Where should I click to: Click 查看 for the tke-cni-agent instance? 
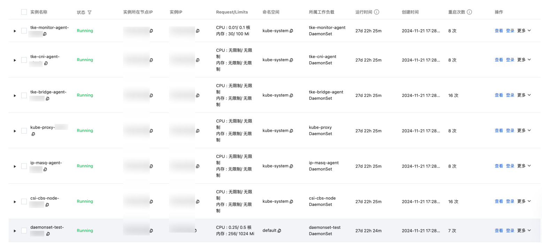pyautogui.click(x=499, y=60)
